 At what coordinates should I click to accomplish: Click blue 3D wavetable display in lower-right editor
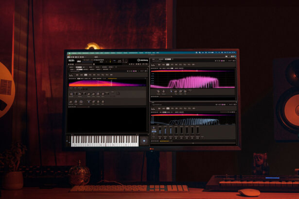pyautogui.click(x=193, y=120)
